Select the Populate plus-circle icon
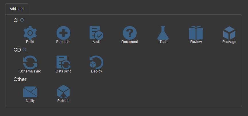Image resolution: width=248 pixels, height=116 pixels. pos(63,33)
